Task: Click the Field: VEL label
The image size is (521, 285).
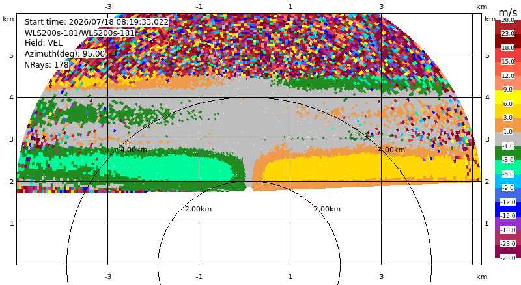Action: pyautogui.click(x=44, y=43)
